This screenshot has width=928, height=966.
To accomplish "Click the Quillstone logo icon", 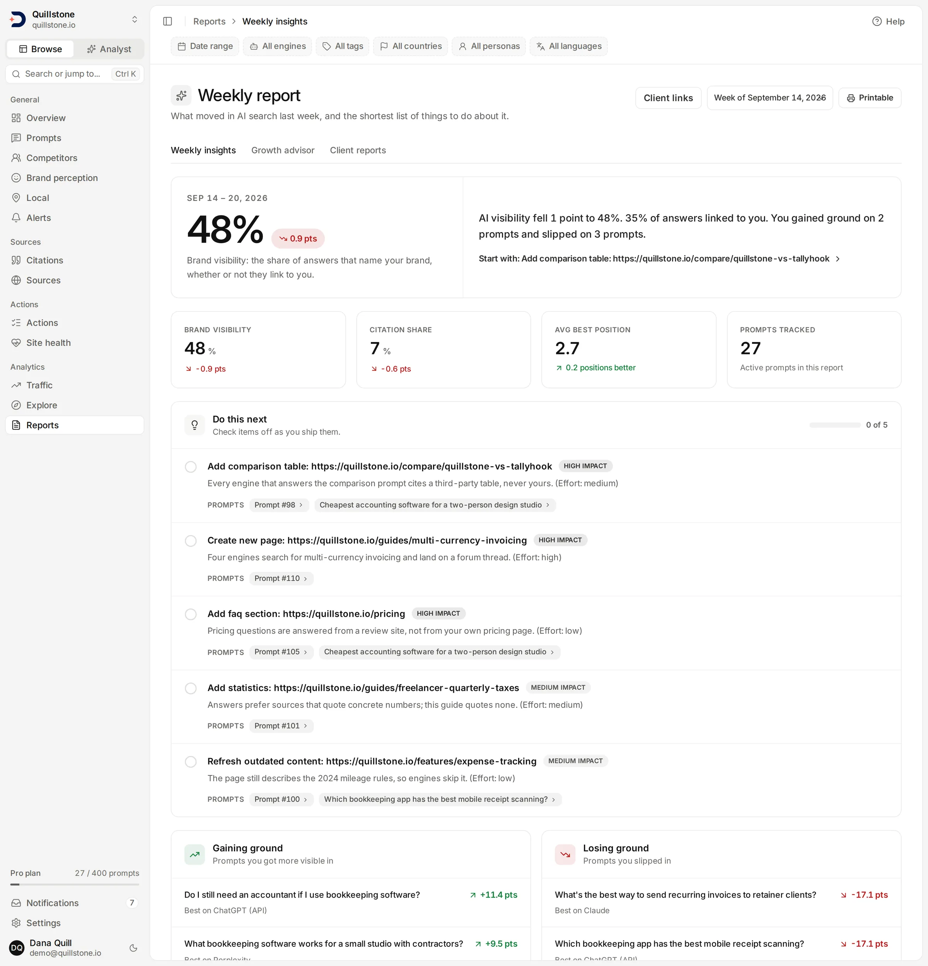I will coord(18,19).
